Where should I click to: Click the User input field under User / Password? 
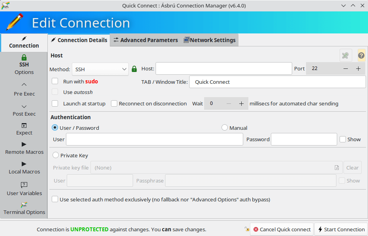(154, 139)
